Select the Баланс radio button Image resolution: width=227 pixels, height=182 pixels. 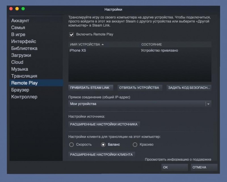click(103, 145)
